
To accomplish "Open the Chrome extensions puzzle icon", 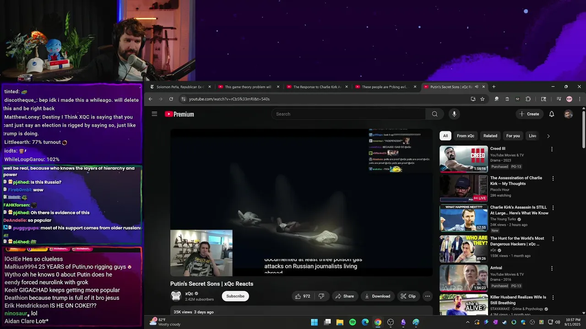I will point(528,99).
